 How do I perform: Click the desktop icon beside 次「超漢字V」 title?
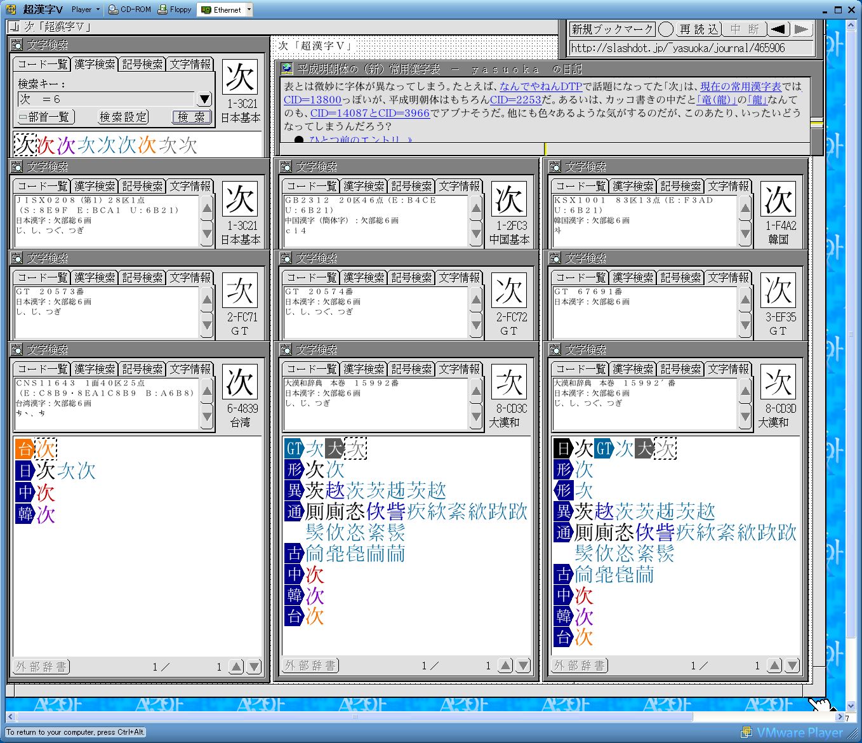[14, 27]
